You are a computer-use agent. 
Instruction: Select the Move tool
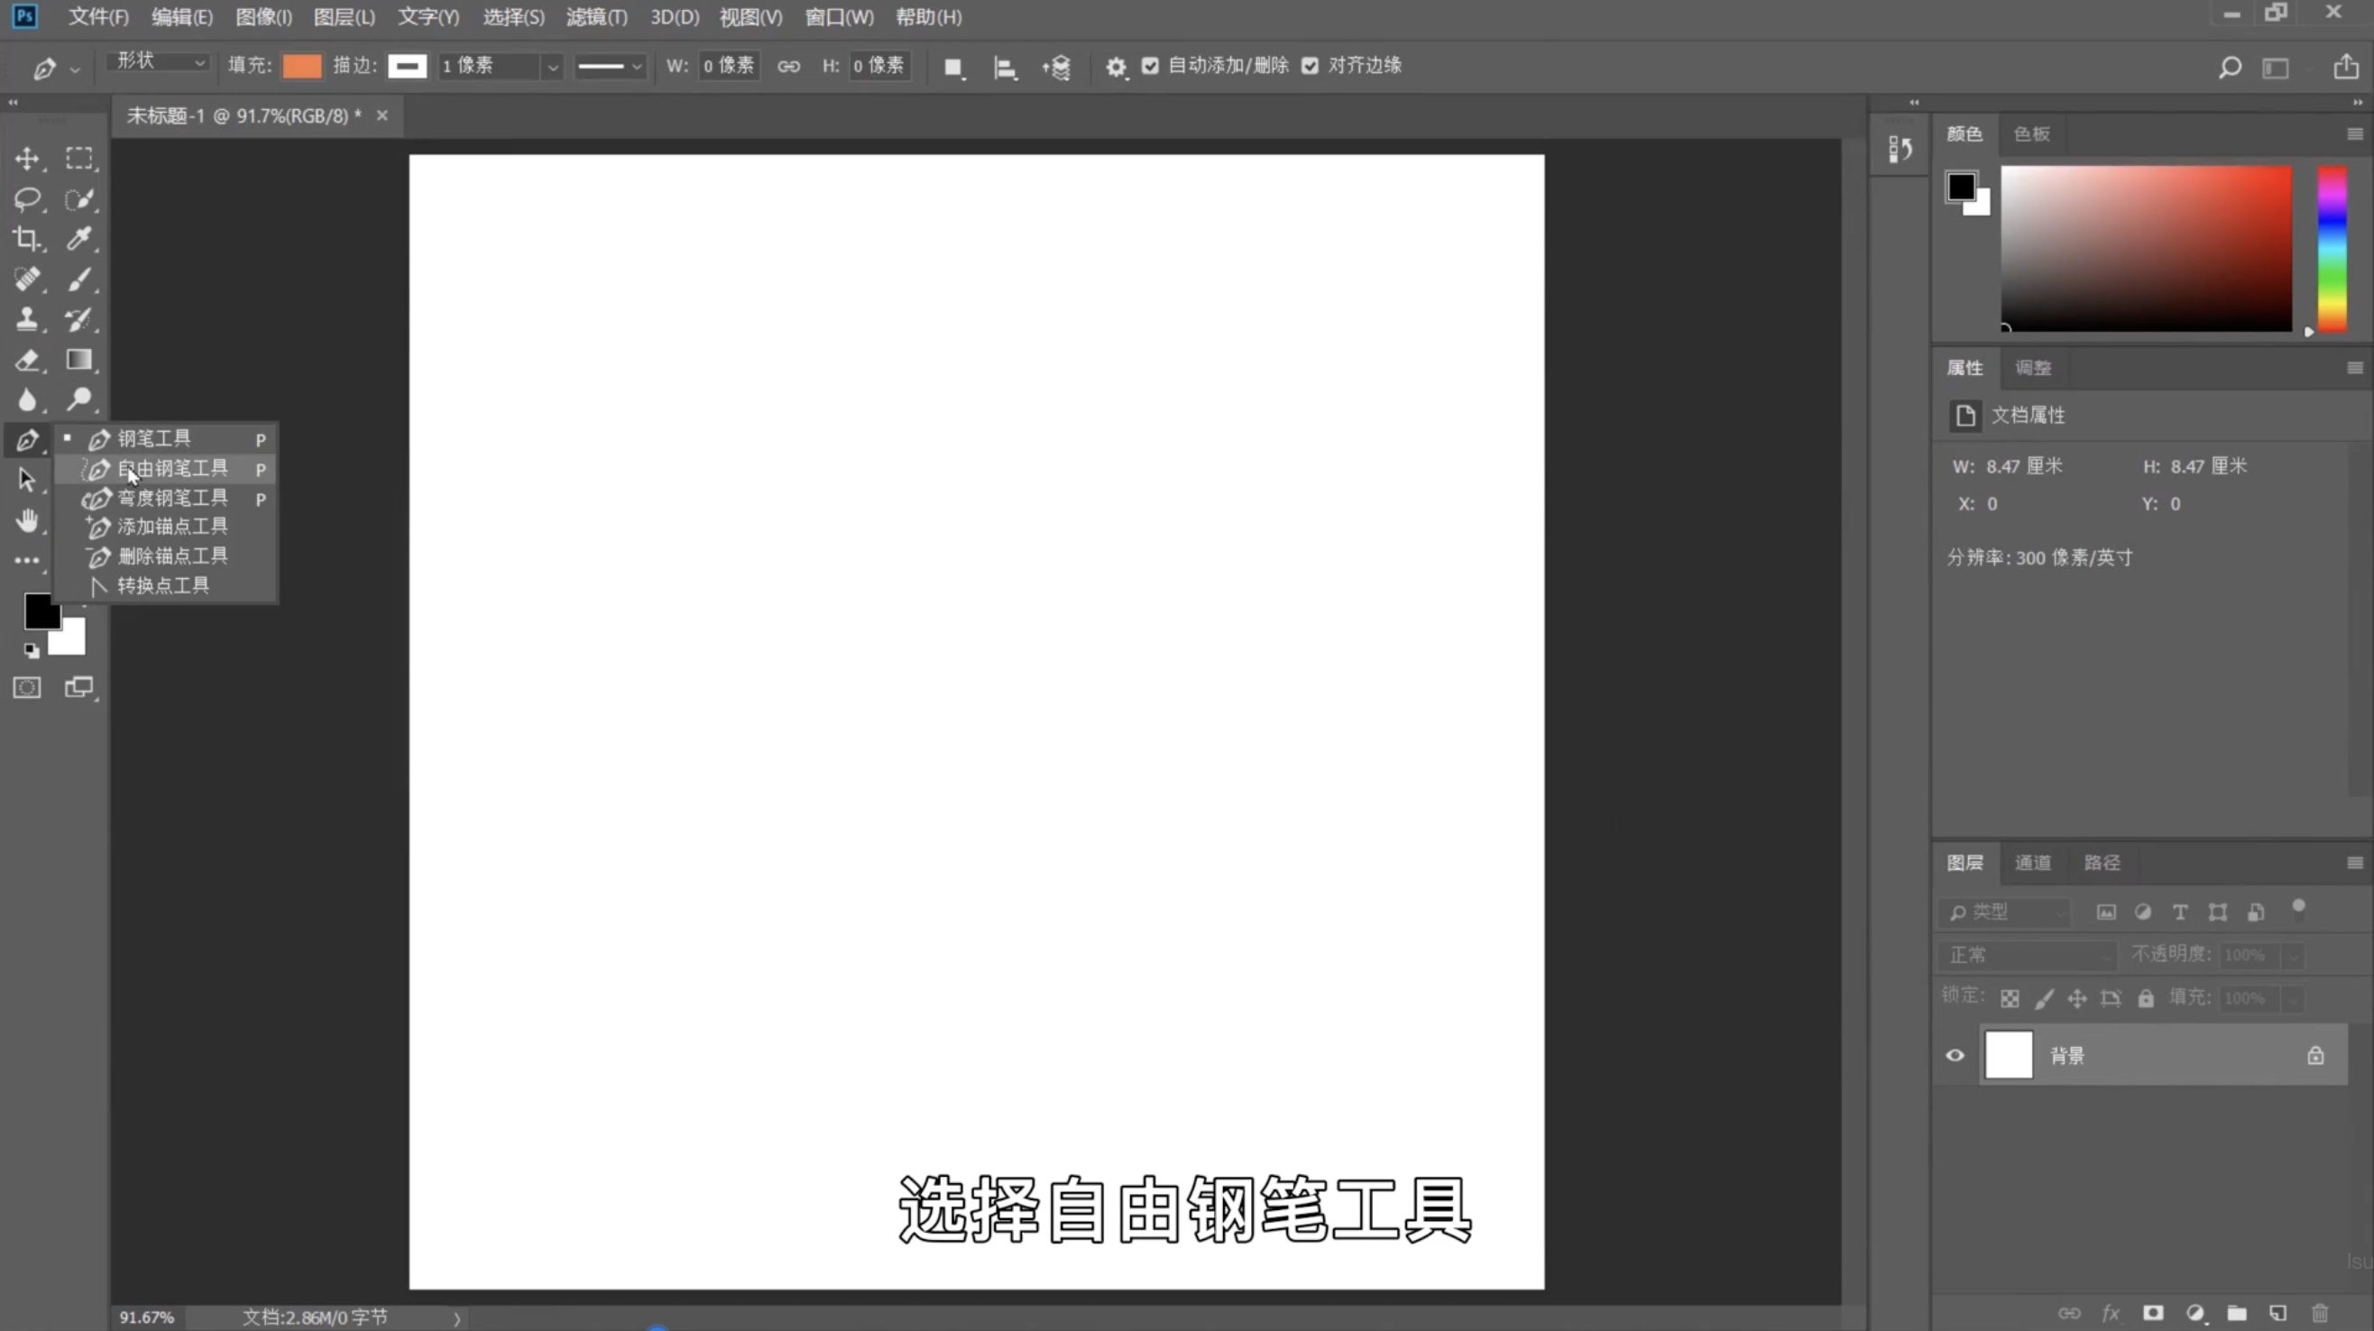(x=27, y=159)
